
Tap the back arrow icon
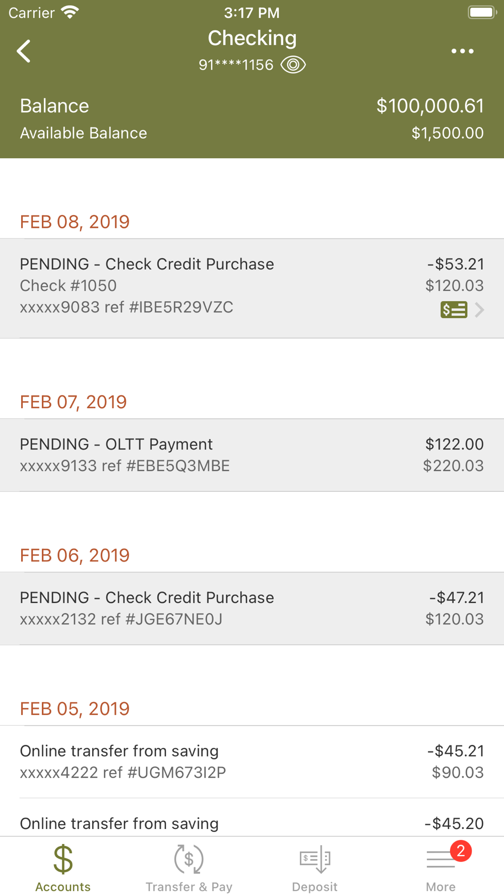tap(24, 51)
